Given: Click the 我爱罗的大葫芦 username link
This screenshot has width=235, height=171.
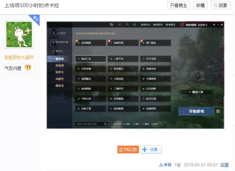Looking at the screenshot, I should tap(19, 57).
